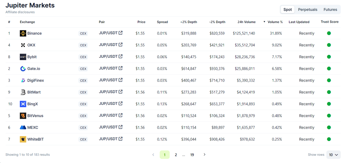Click the BingX logo icon
Screen dimensions: 349x163
(x=23, y=104)
